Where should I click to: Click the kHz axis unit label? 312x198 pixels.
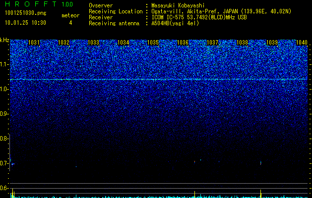(x=4, y=40)
